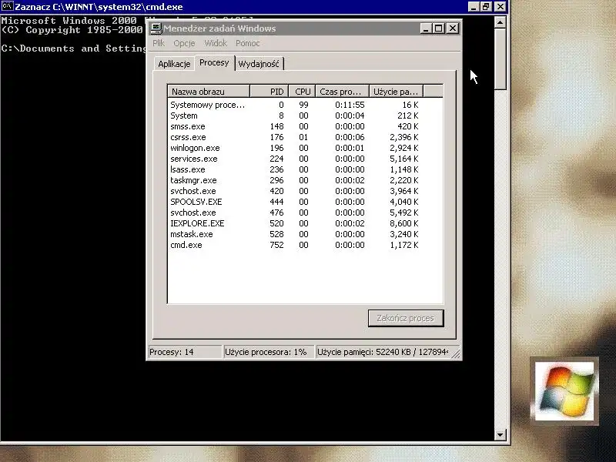
Task: Sort processes by PID column header
Action: [x=269, y=92]
